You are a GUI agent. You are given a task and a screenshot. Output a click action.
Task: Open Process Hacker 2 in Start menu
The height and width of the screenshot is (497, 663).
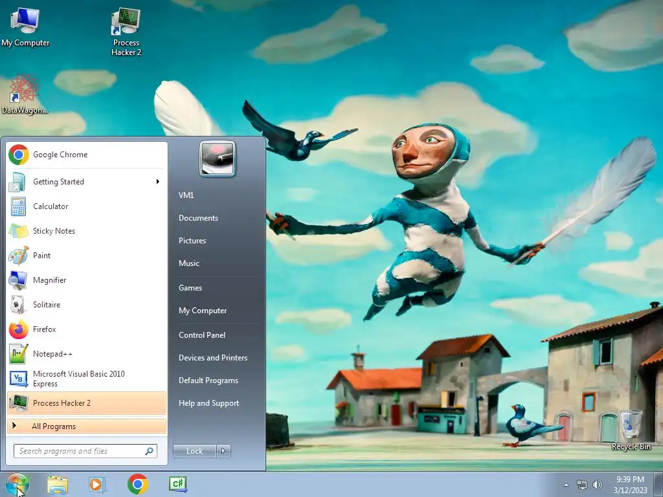point(87,403)
